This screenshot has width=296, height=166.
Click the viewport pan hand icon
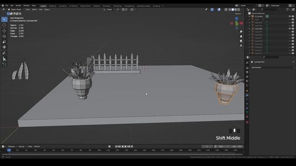tap(241, 36)
